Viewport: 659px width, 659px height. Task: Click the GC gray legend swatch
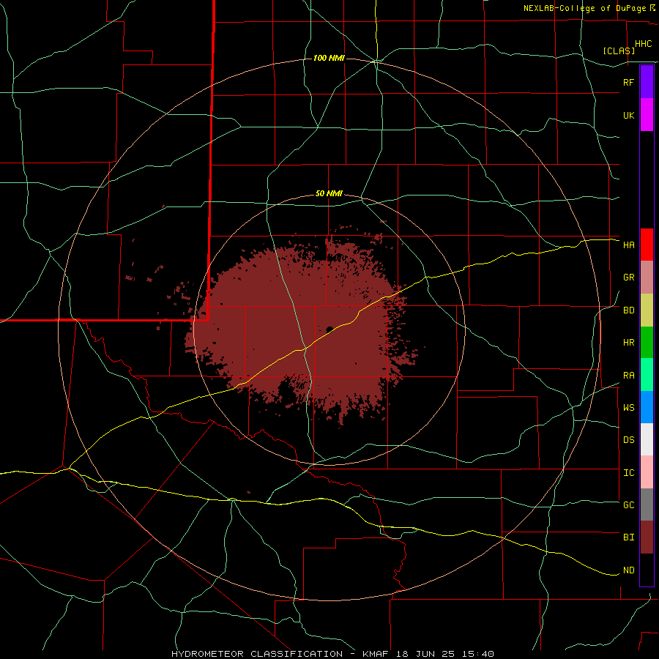coord(647,505)
